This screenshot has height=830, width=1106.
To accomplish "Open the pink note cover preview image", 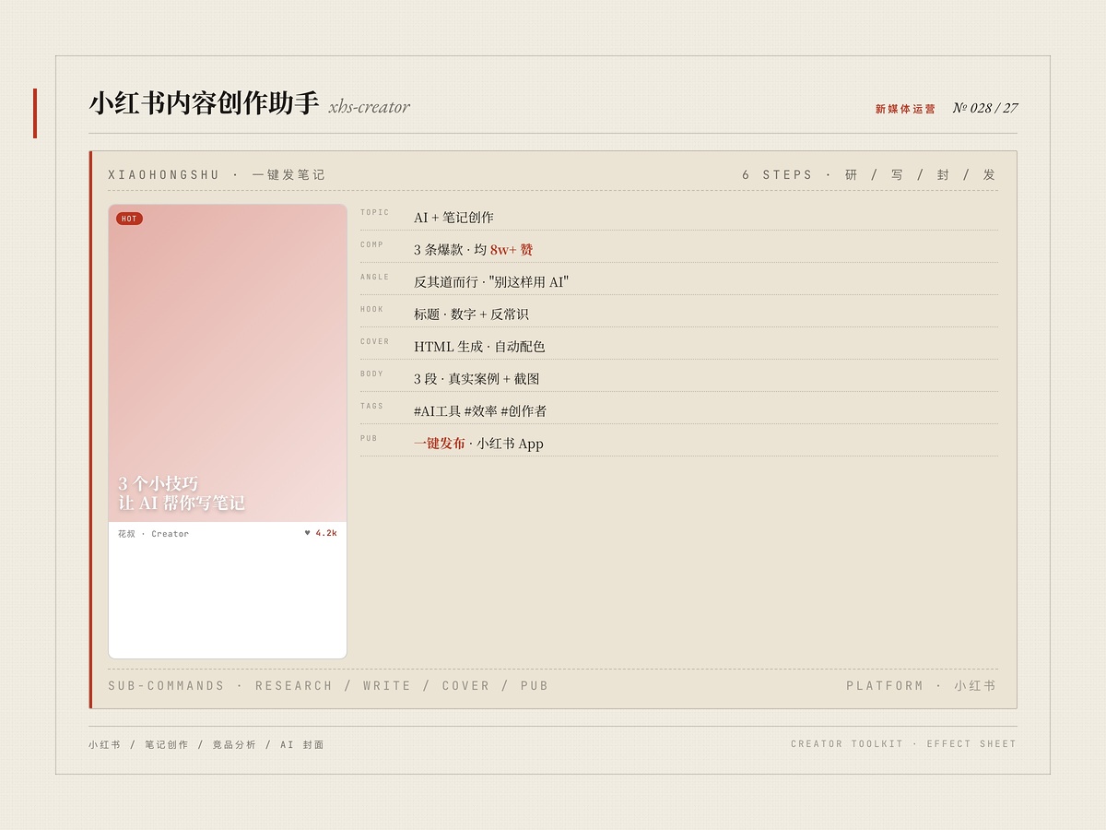I will (x=228, y=363).
